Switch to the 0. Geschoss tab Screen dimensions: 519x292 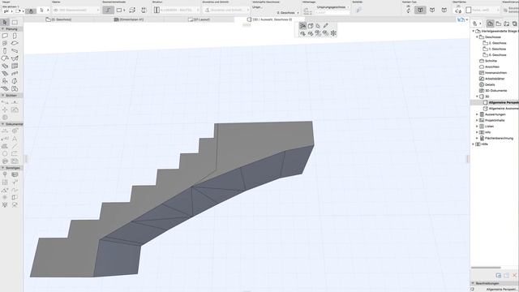pos(58,19)
